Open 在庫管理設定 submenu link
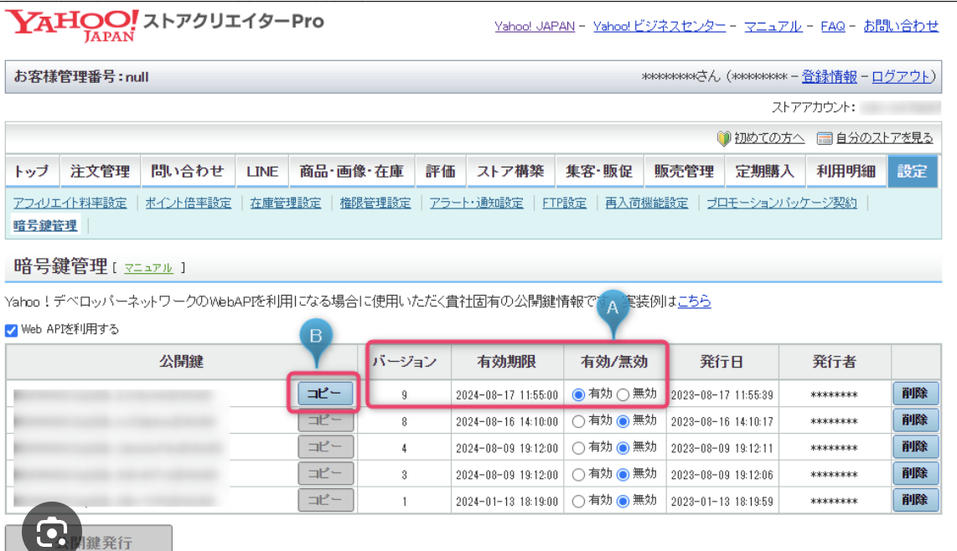 pos(285,203)
